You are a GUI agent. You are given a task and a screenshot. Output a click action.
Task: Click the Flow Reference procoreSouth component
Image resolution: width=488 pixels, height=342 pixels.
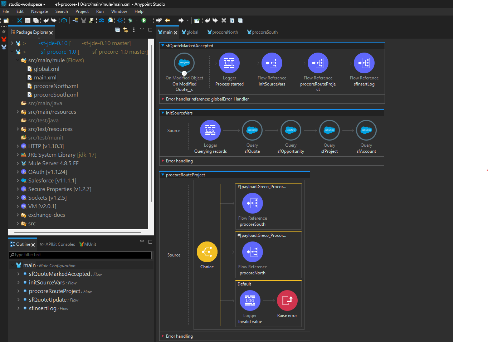click(253, 203)
